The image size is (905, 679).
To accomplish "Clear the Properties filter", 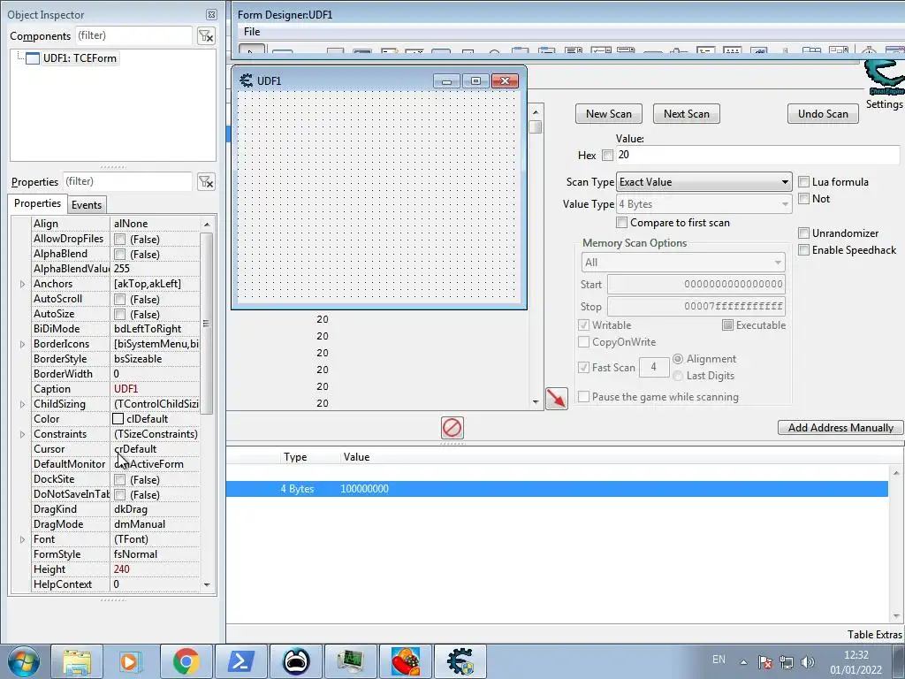I will [206, 181].
